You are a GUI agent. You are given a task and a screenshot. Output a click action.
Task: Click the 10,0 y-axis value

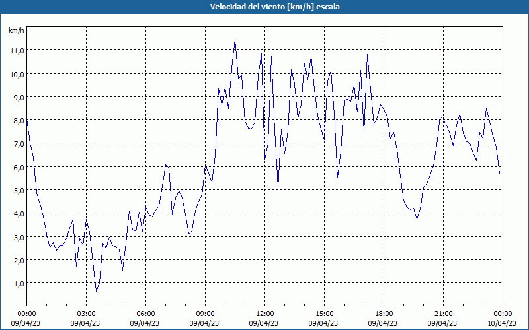(x=17, y=74)
